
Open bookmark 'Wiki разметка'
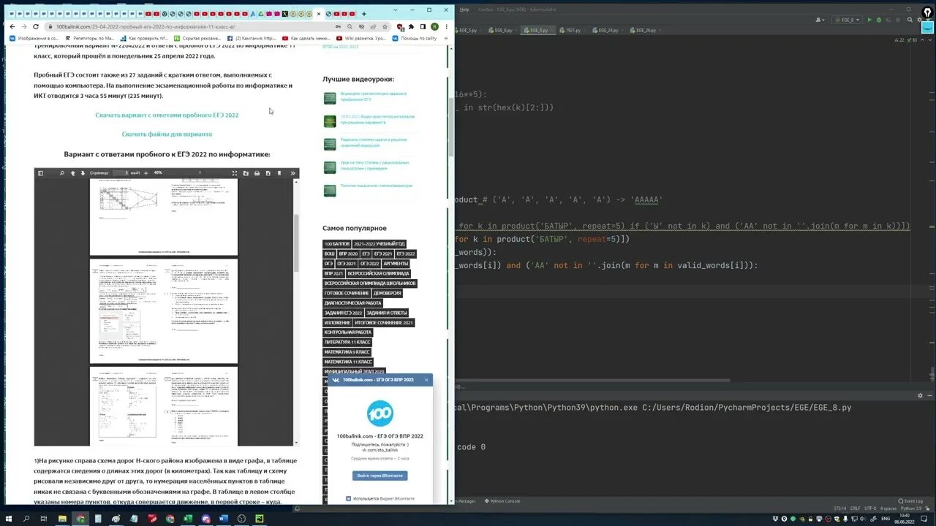[362, 38]
